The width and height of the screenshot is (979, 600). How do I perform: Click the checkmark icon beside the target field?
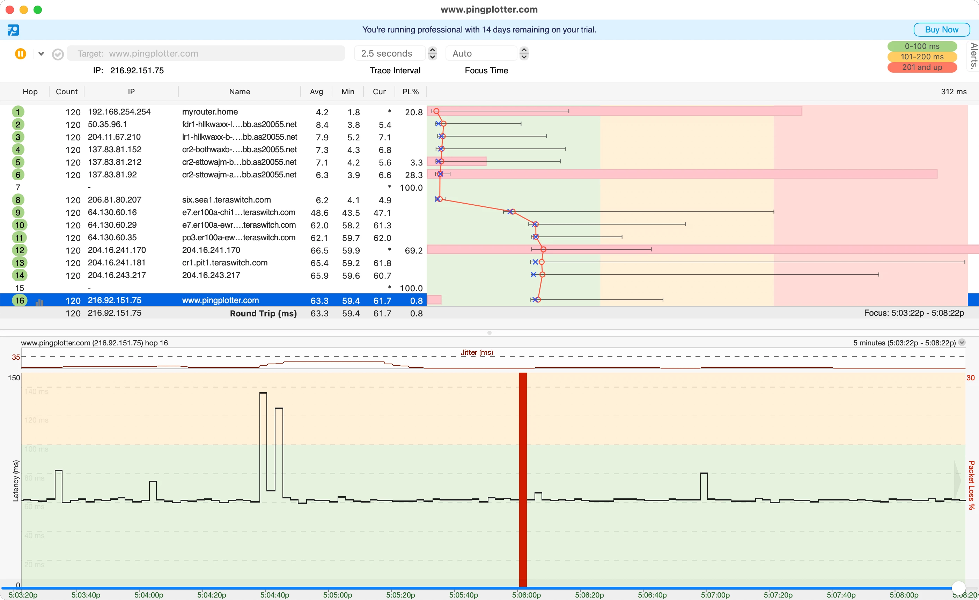58,54
